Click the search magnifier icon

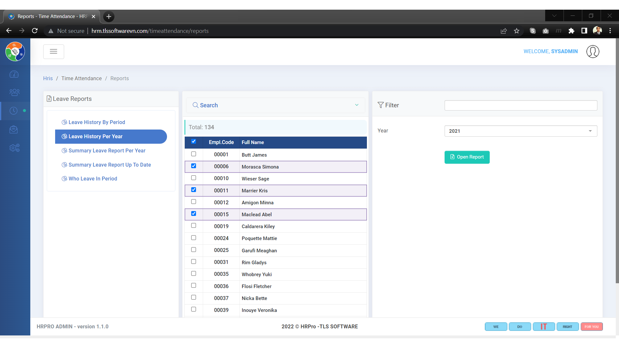(195, 105)
